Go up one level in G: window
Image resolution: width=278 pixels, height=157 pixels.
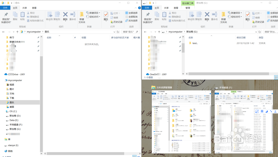(159, 32)
